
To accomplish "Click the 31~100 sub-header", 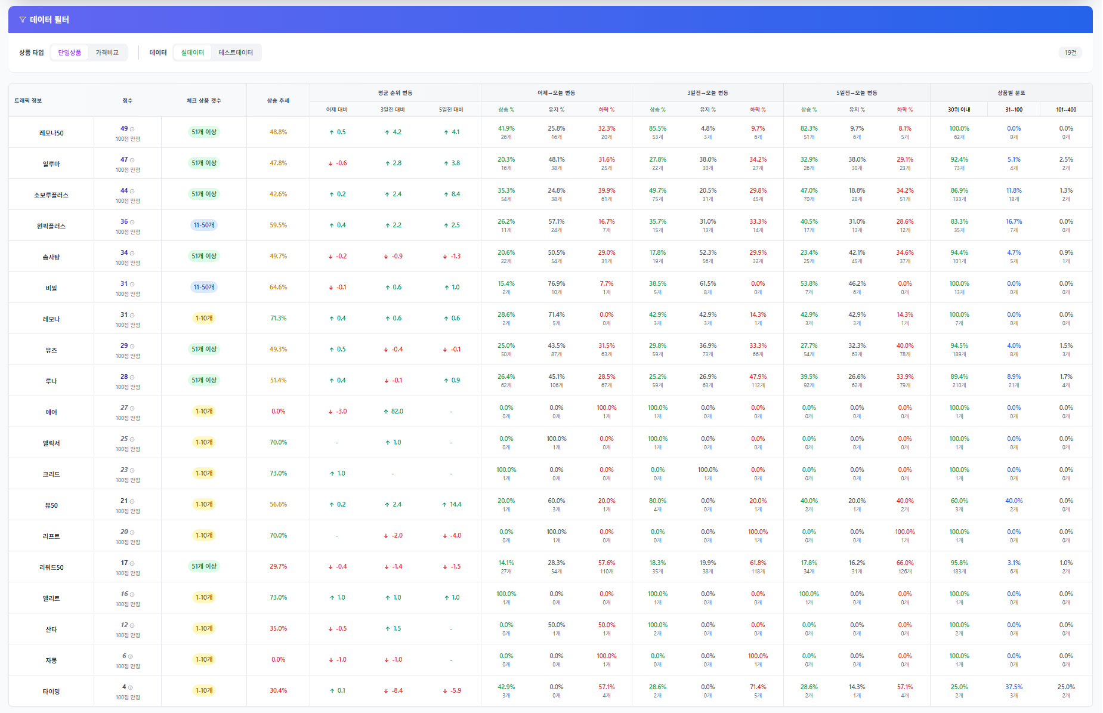I will pos(1014,109).
